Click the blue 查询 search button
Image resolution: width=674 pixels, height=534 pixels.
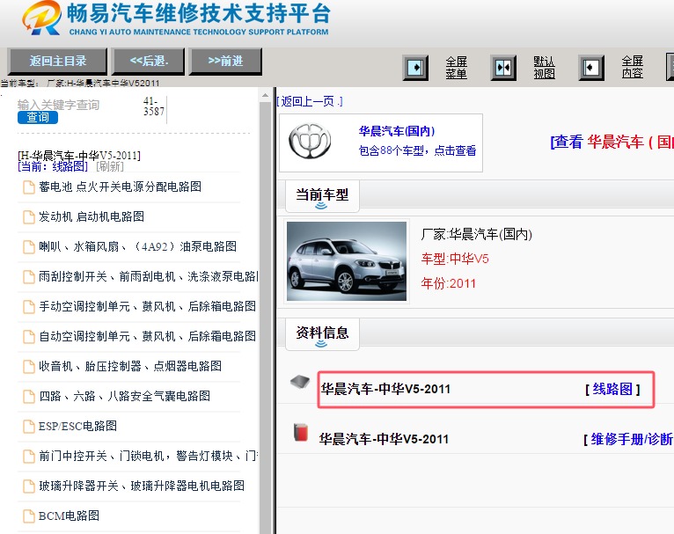(38, 117)
